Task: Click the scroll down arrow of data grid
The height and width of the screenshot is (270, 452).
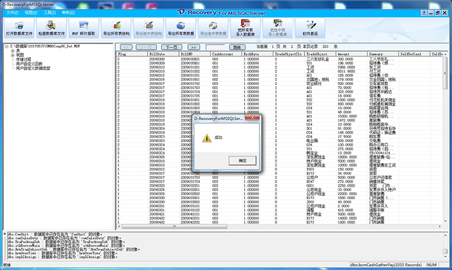Action: [x=445, y=221]
